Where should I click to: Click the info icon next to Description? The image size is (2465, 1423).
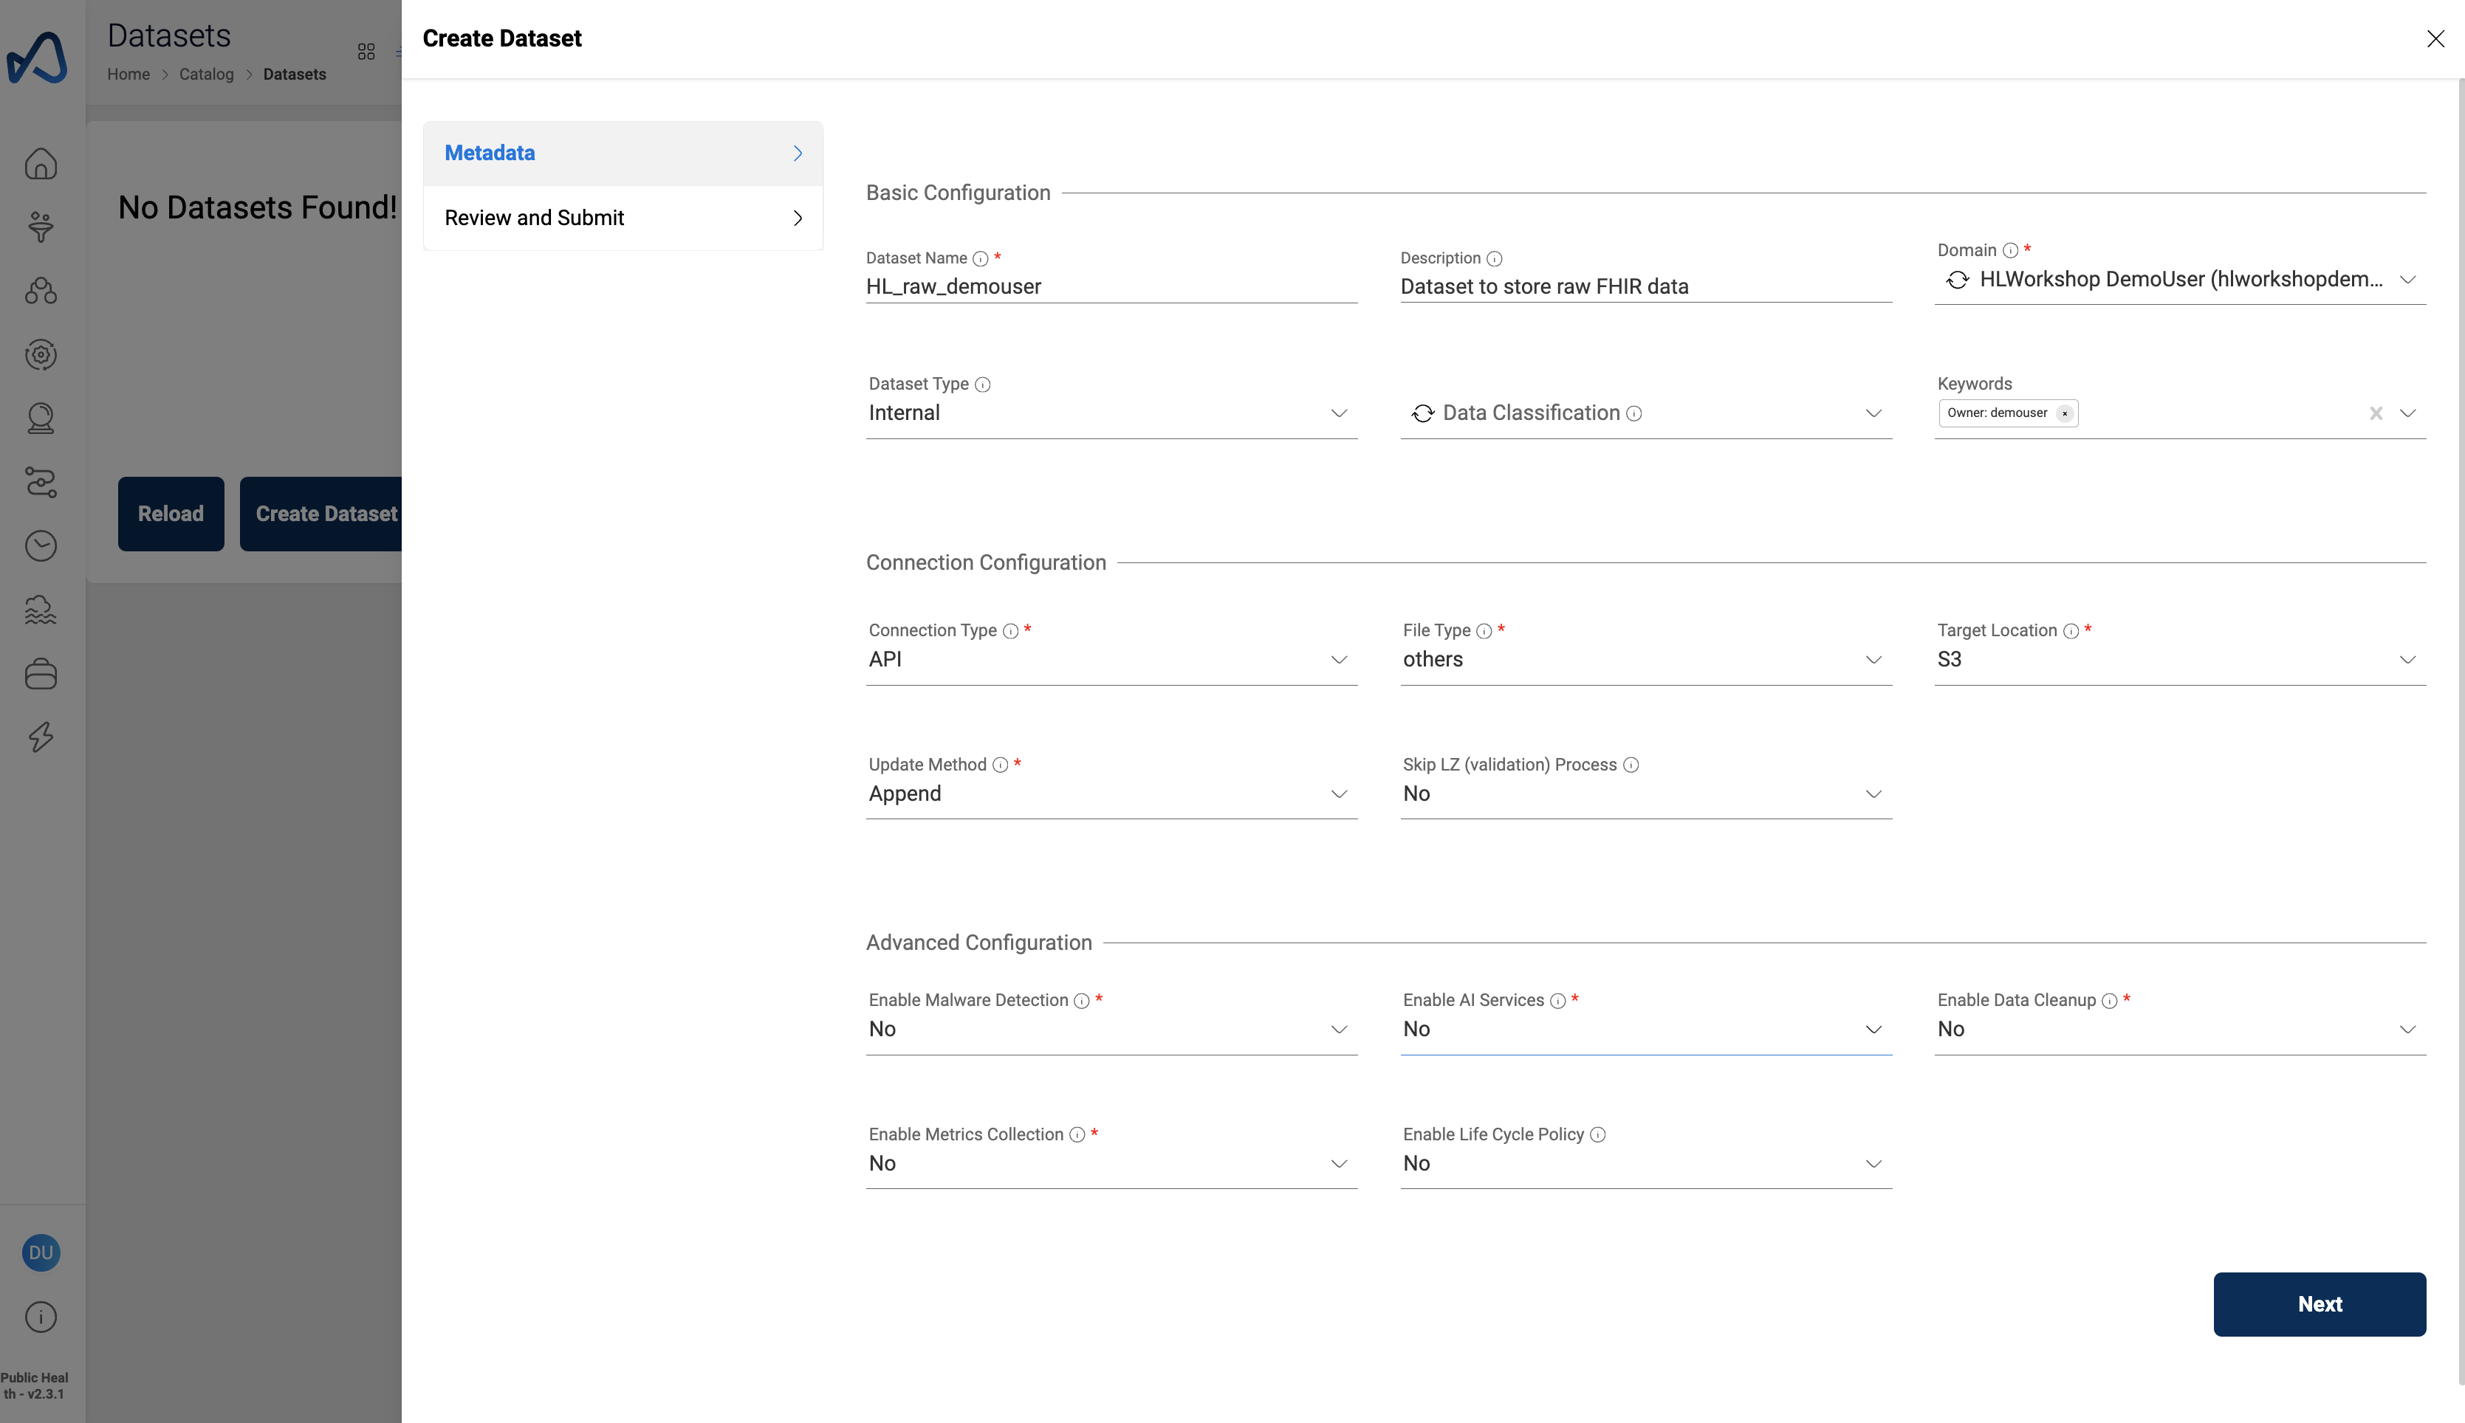click(1494, 259)
